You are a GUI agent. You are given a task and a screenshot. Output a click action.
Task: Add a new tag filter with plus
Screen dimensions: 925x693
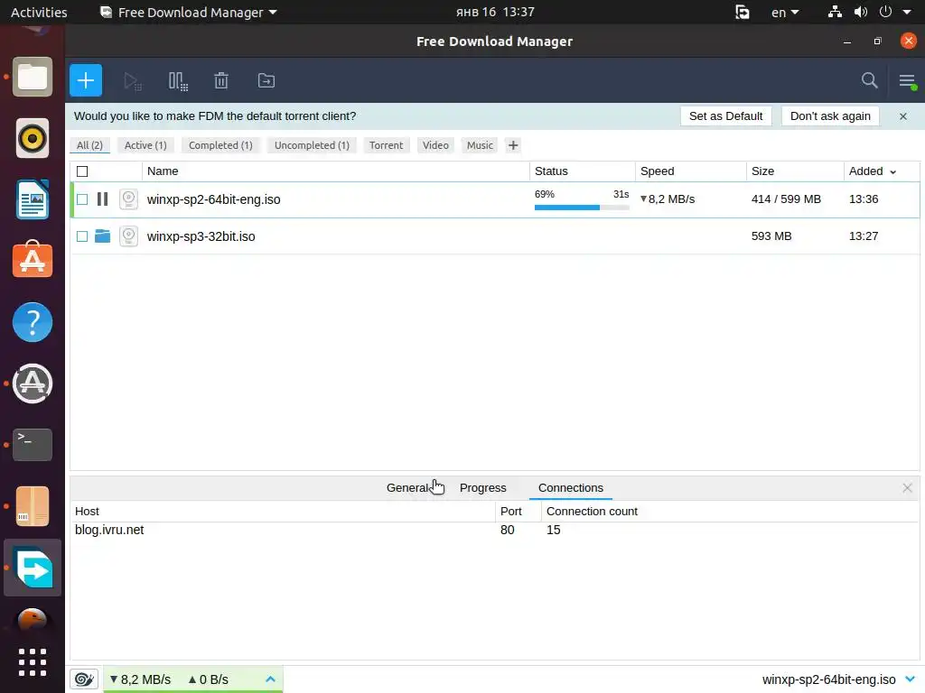tap(513, 145)
